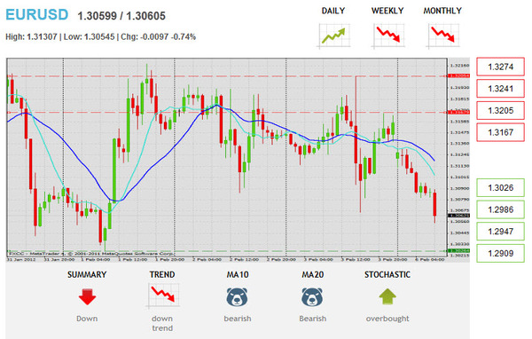Select the 1.2909 support level box
The width and height of the screenshot is (532, 339).
pyautogui.click(x=500, y=253)
